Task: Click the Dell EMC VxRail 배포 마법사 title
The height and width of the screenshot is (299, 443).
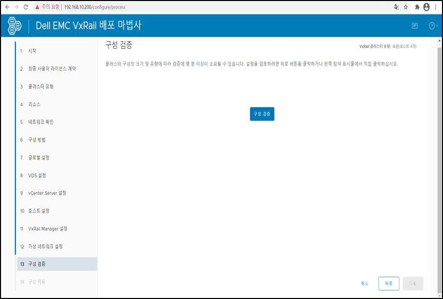Action: point(88,26)
